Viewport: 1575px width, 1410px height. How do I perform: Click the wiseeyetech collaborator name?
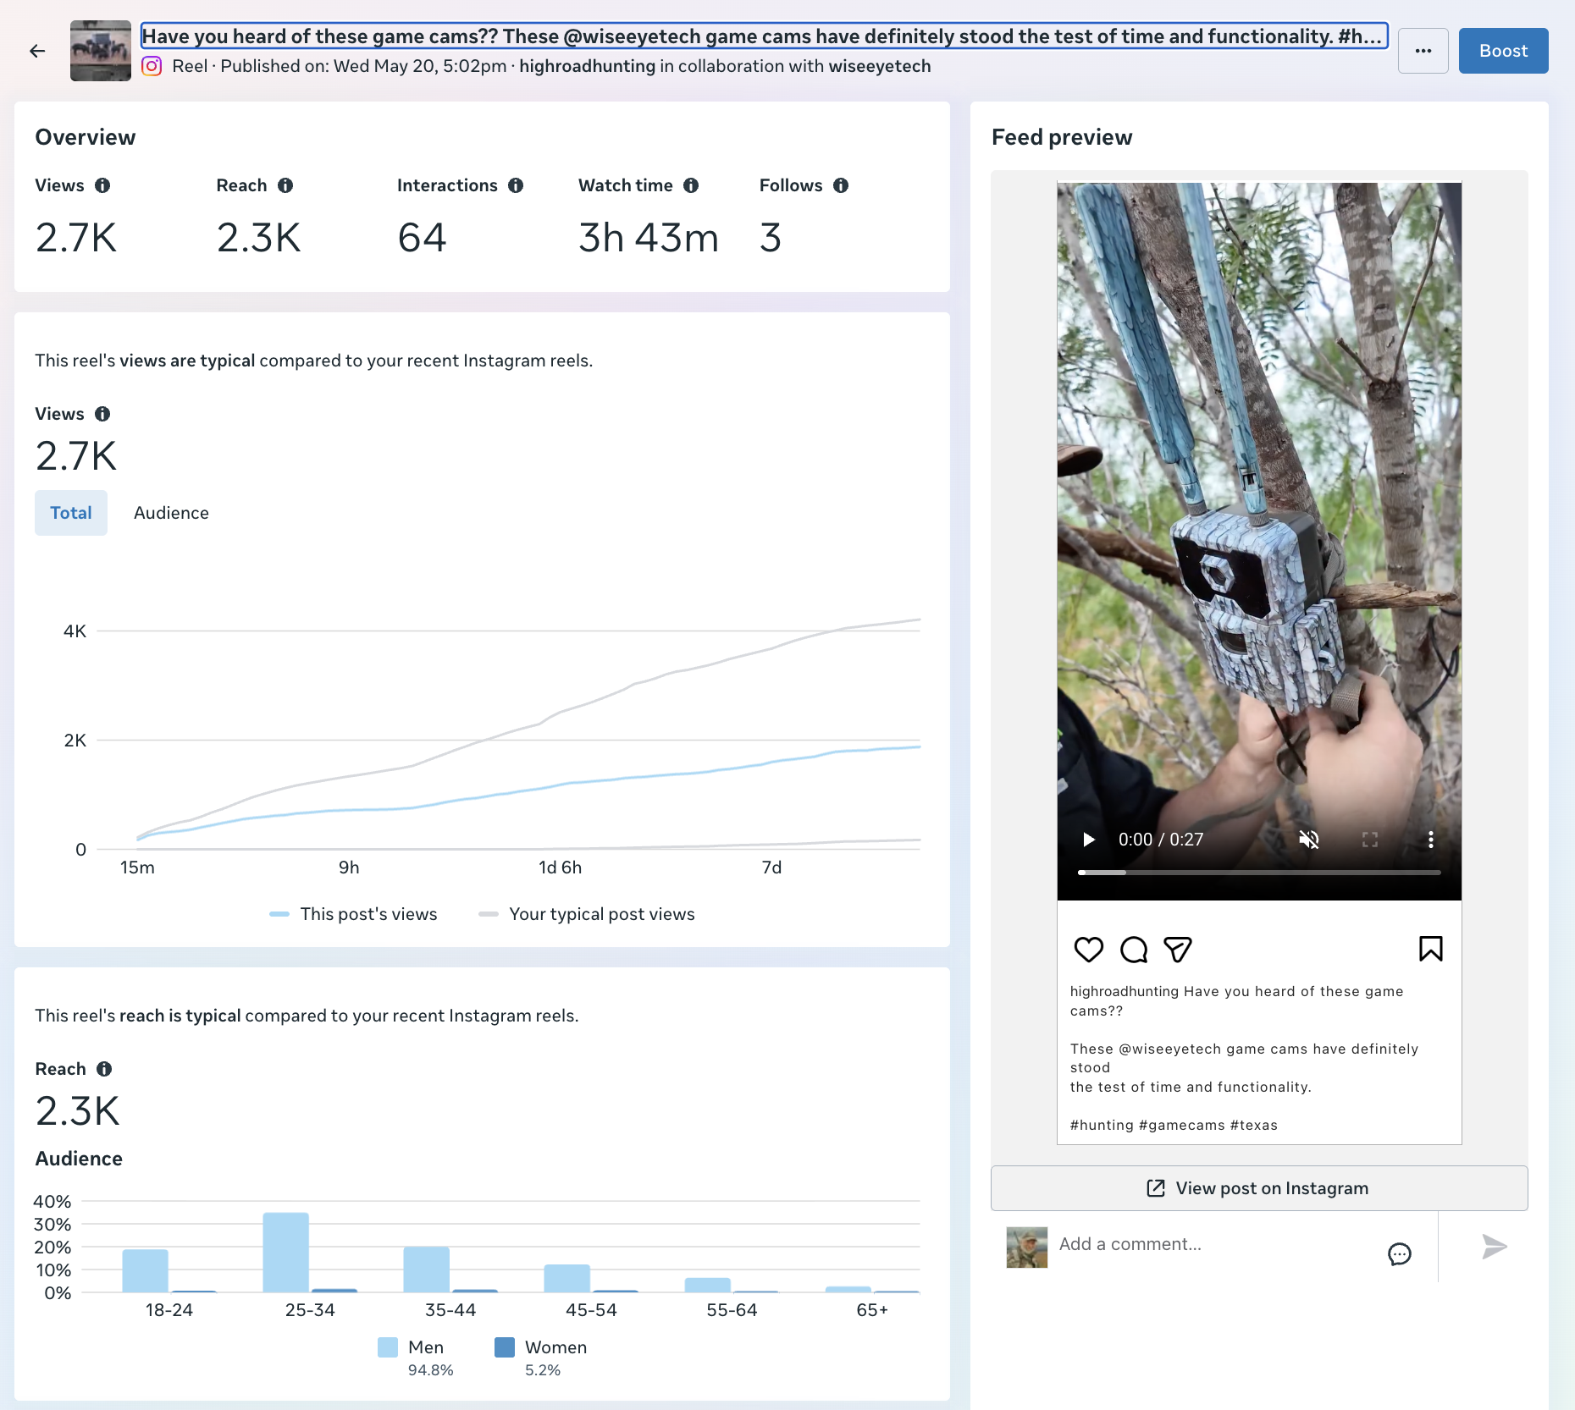[x=880, y=66]
